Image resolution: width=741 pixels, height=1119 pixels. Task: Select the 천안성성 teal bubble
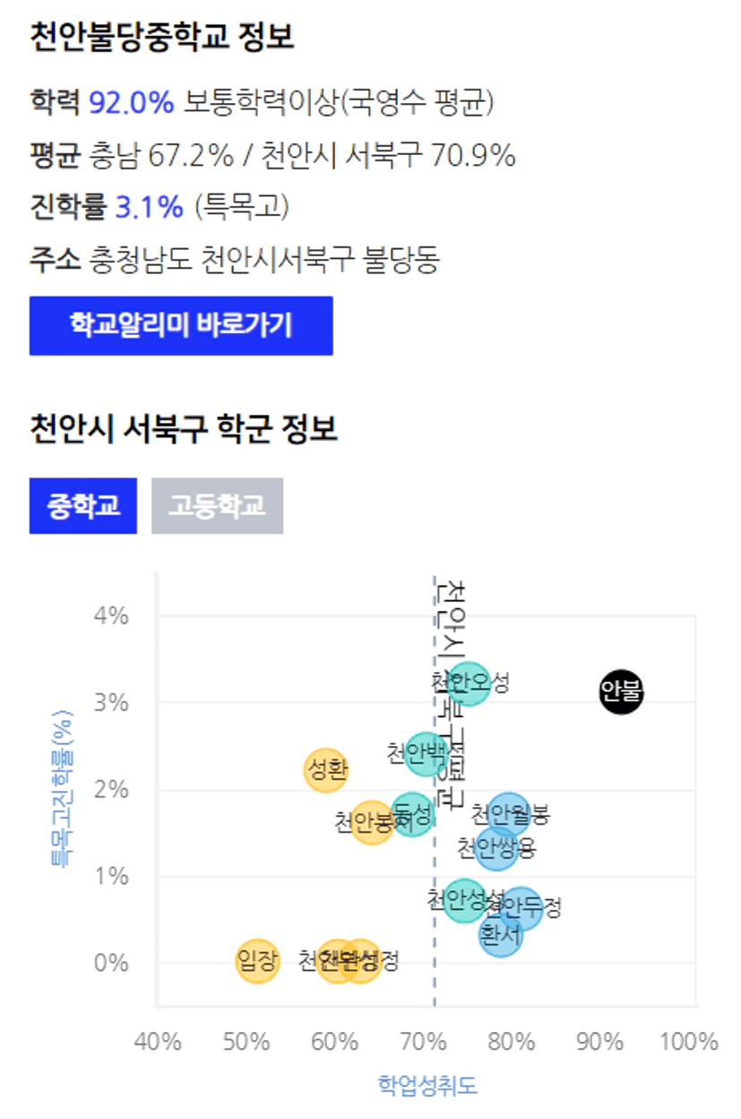465,900
